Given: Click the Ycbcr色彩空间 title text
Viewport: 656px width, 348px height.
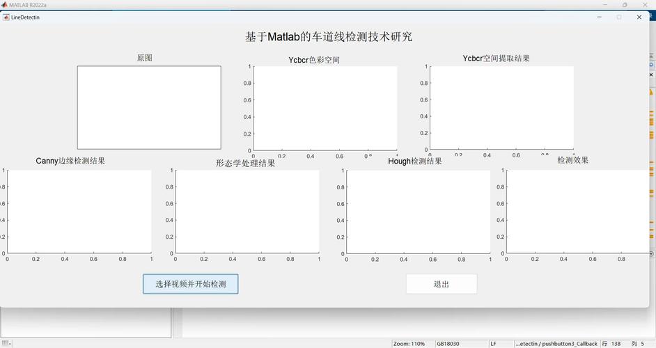Looking at the screenshot, I should [314, 60].
